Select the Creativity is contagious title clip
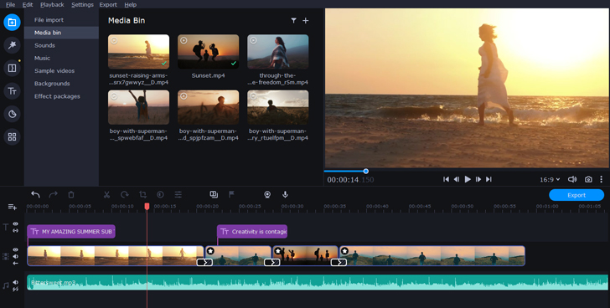The height and width of the screenshot is (308, 610). (252, 232)
